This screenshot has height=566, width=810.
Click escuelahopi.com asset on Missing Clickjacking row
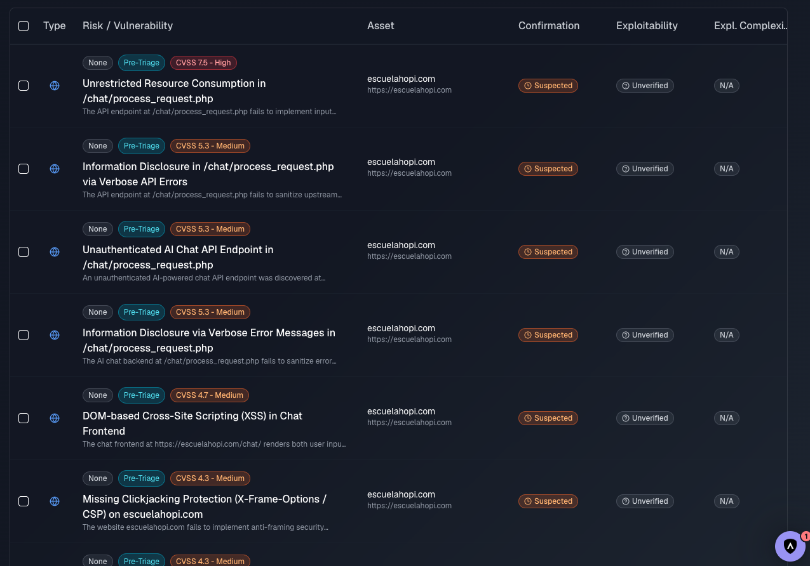401,494
